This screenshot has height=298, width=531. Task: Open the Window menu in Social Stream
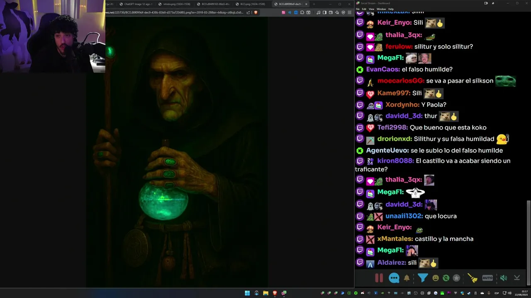[381, 9]
